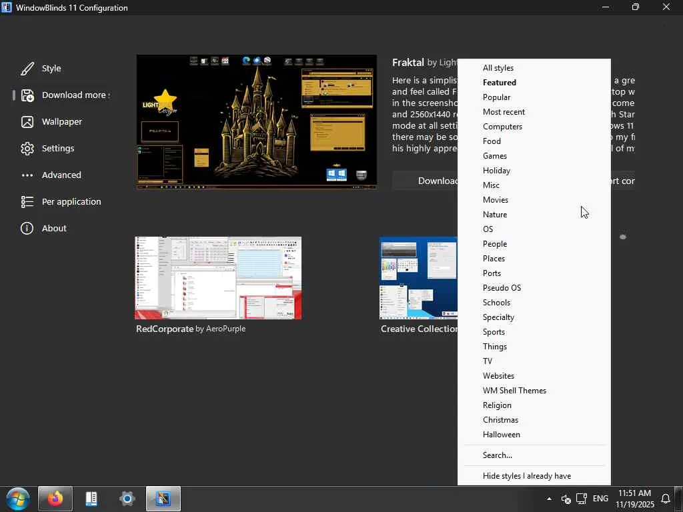Click the About info icon

27,228
